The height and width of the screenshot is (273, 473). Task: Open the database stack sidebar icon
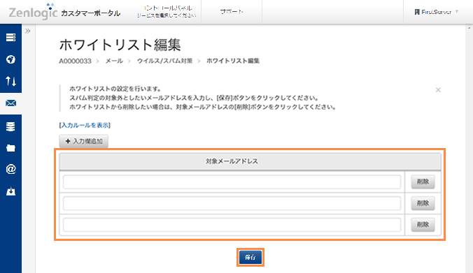pos(10,126)
